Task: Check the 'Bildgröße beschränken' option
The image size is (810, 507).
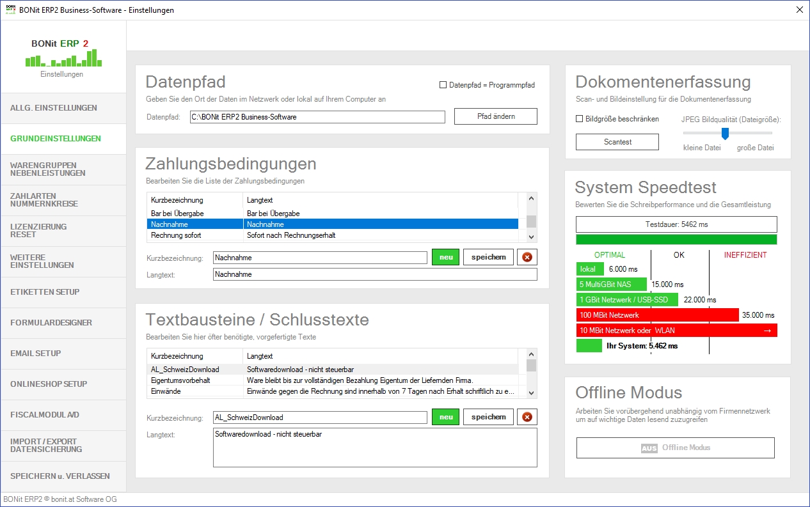Action: [x=580, y=118]
